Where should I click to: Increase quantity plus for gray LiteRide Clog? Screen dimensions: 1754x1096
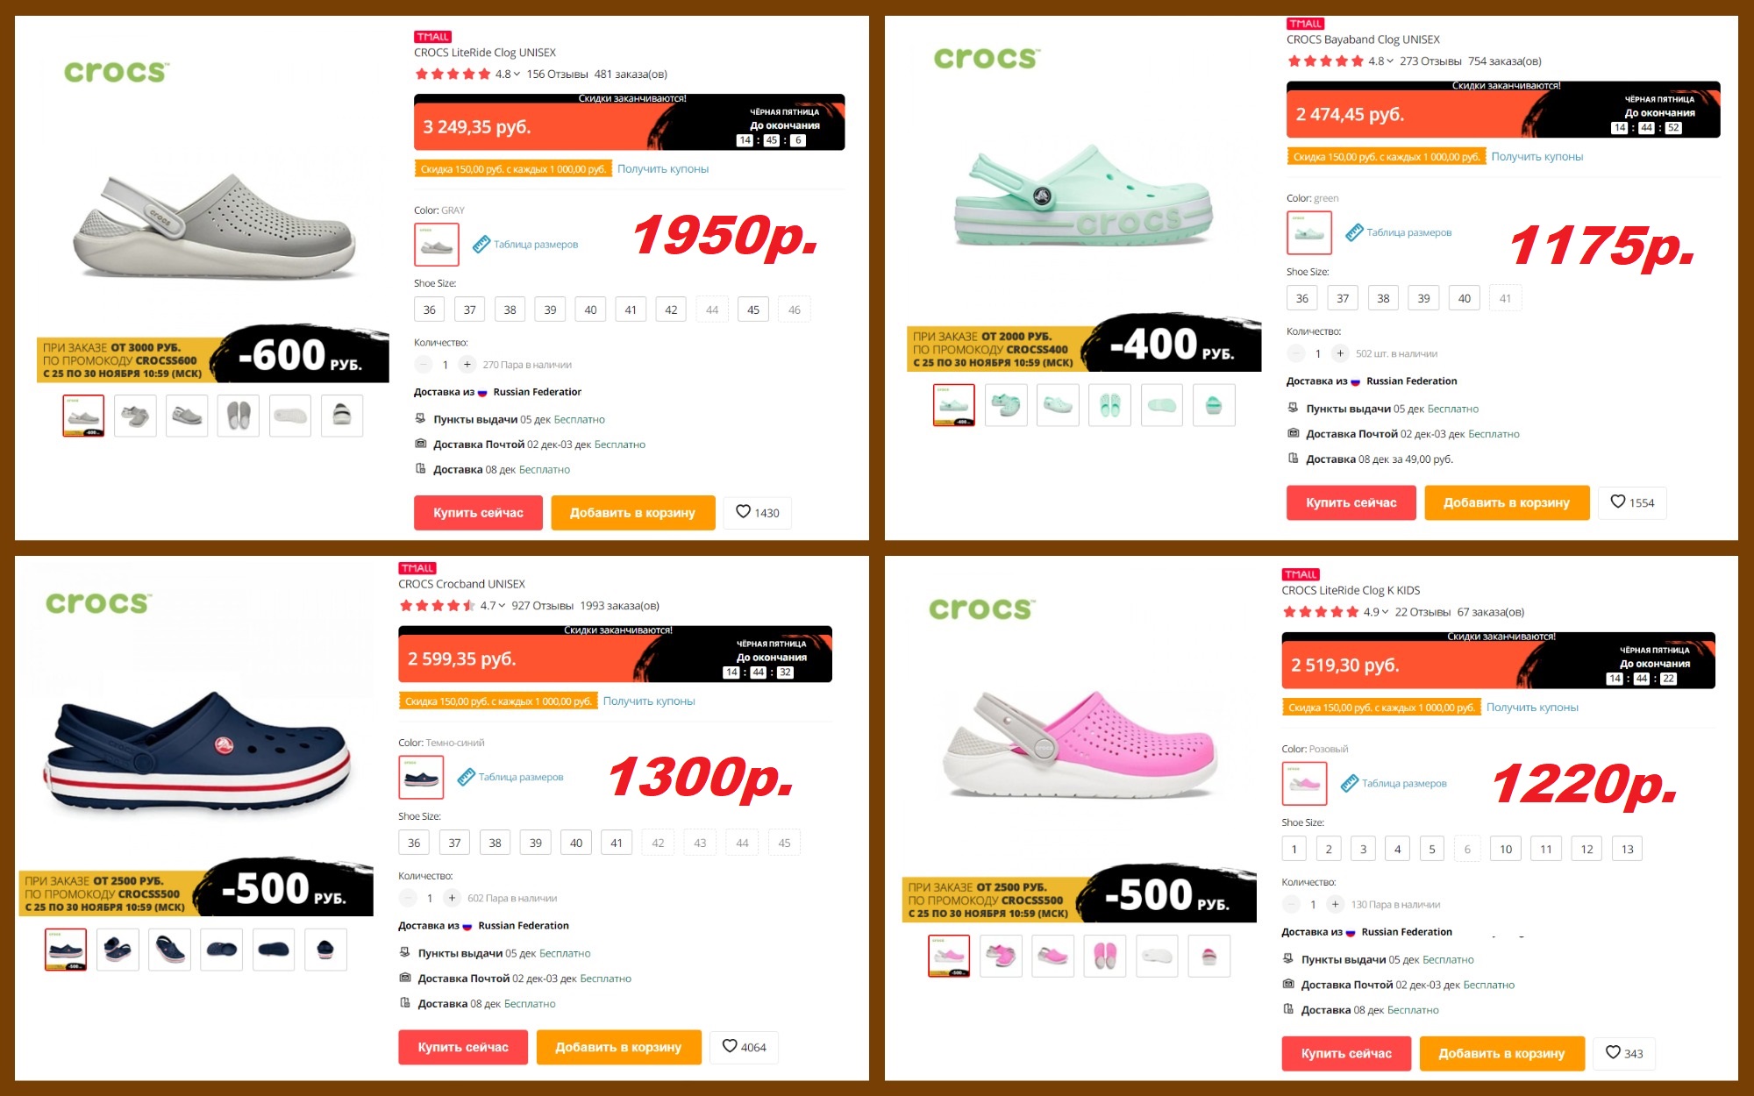[x=467, y=365]
